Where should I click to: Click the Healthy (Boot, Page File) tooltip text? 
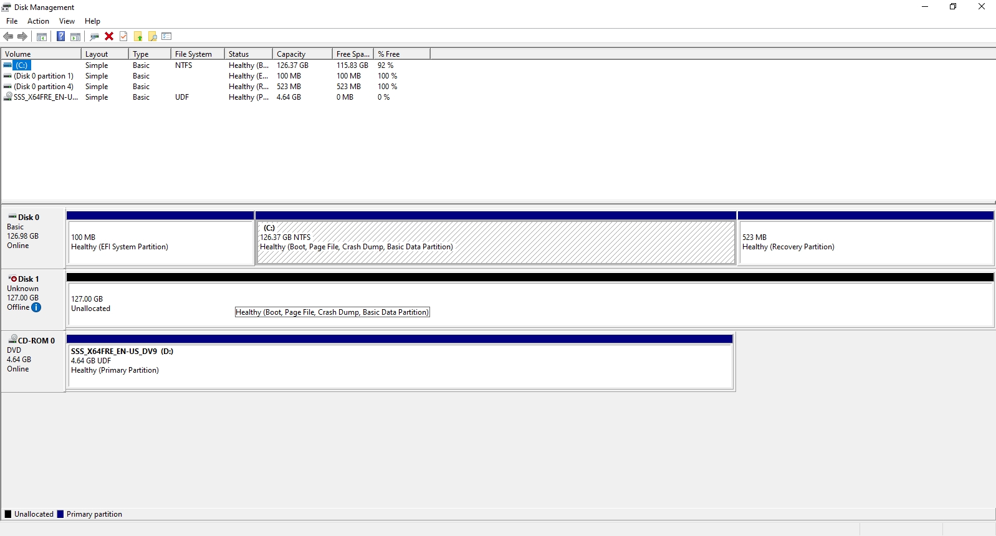[332, 312]
